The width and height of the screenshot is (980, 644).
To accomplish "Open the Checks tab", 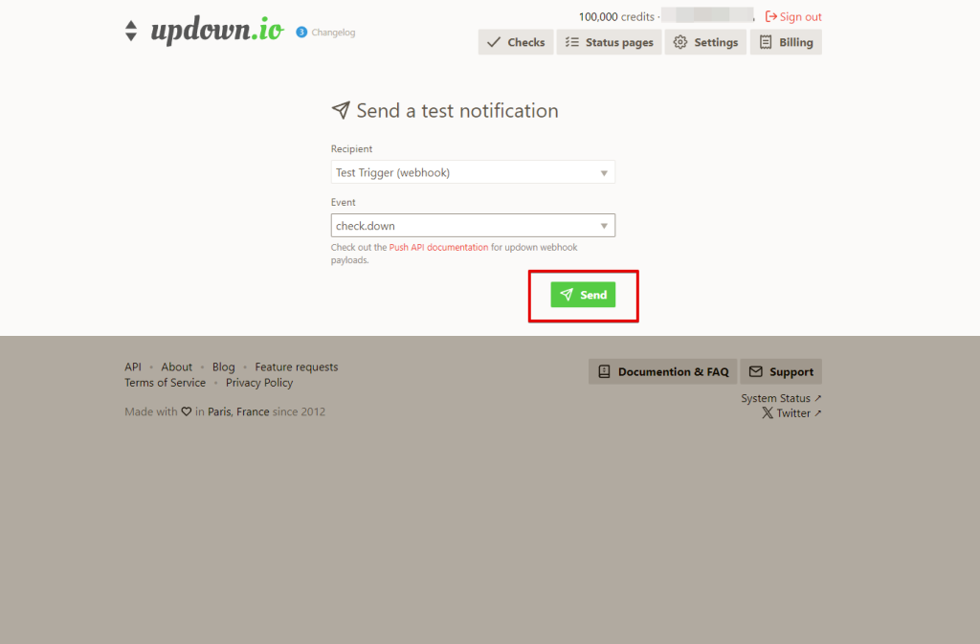I will [x=516, y=42].
